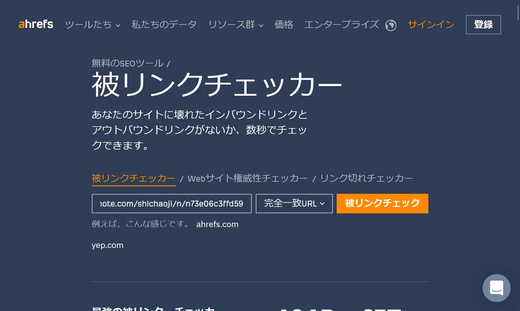Go to 価格 page

(x=284, y=25)
